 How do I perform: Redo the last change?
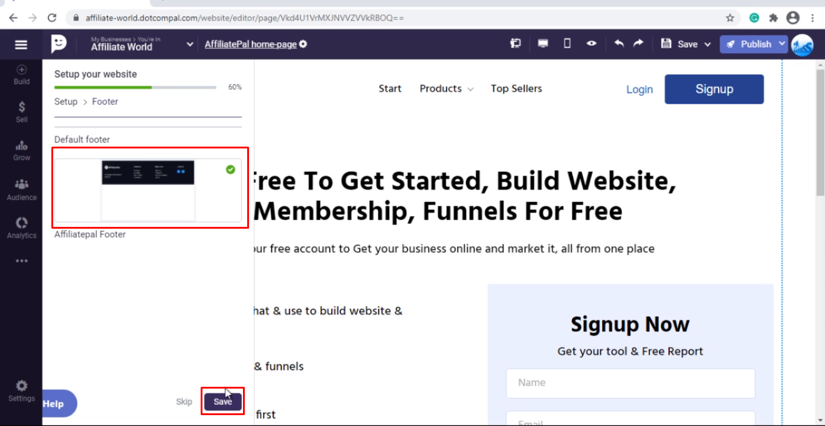tap(638, 43)
